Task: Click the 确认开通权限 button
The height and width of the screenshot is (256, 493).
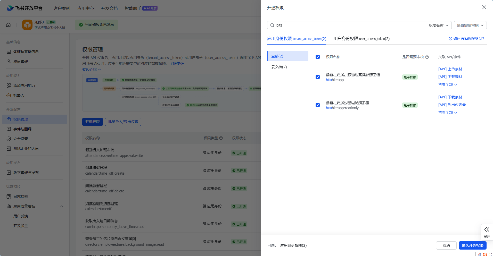Action: click(x=472, y=245)
